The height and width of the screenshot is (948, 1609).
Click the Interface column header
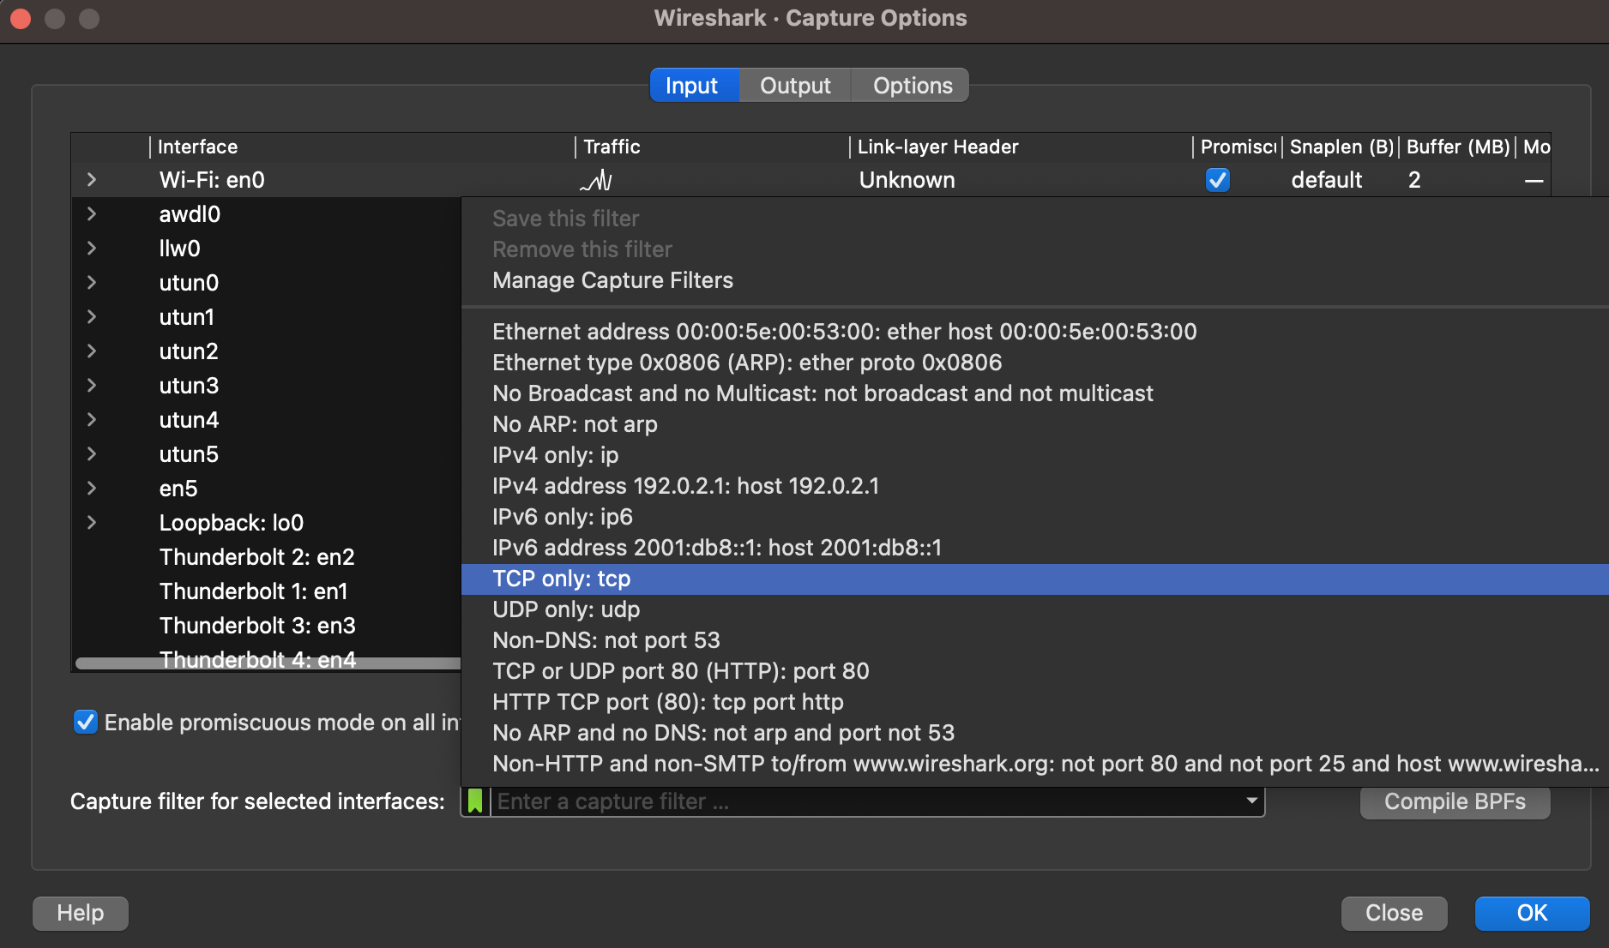click(x=362, y=147)
